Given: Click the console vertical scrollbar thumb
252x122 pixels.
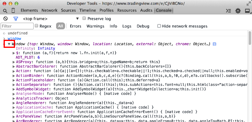Looking at the screenshot, I should pyautogui.click(x=250, y=38).
